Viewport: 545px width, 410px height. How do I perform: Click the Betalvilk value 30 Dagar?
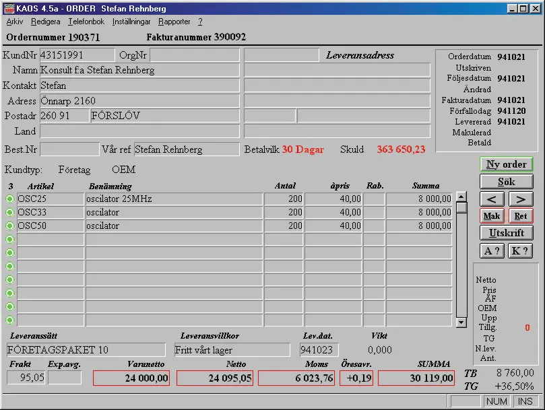pos(302,149)
